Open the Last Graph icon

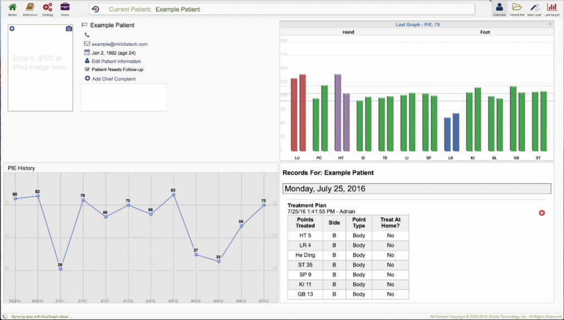pyautogui.click(x=552, y=9)
